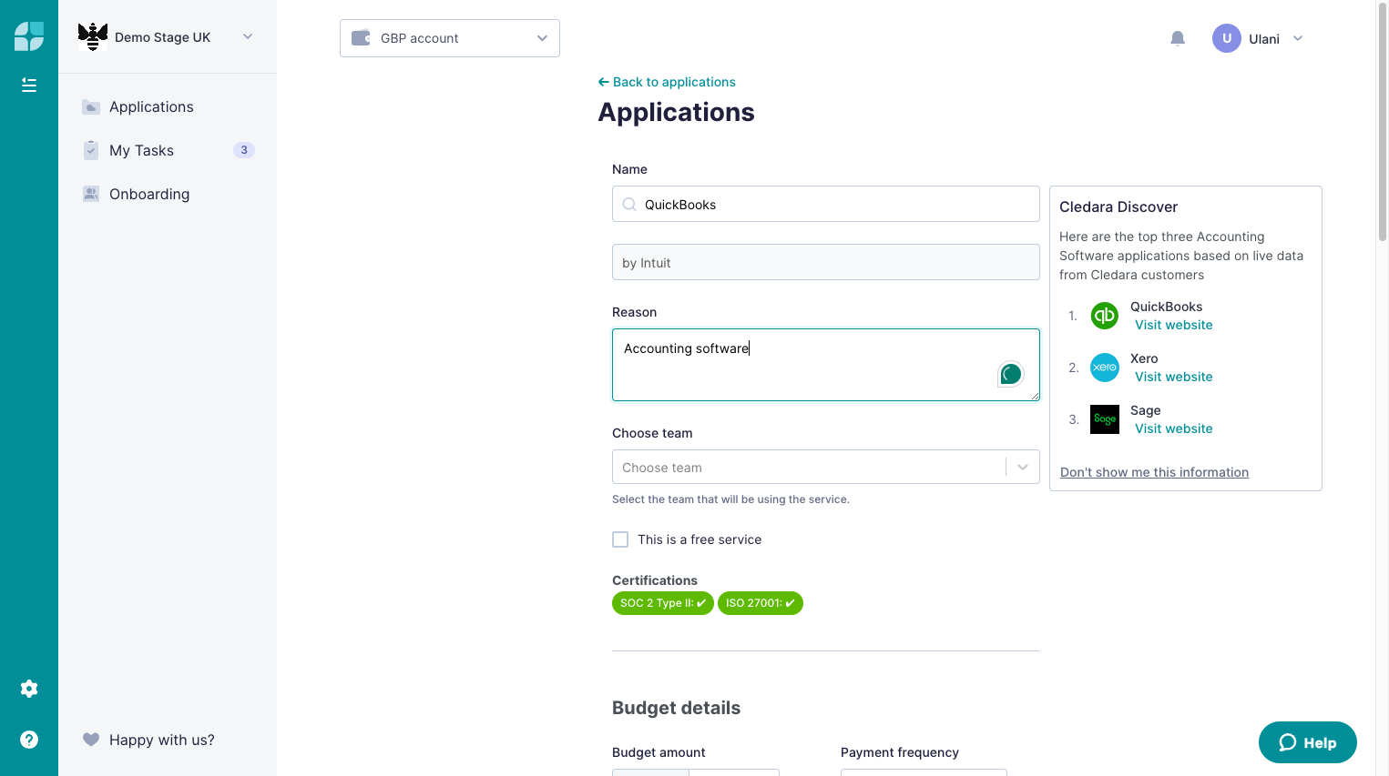Click the Applications folder icon in the sidebar
The height and width of the screenshot is (776, 1389).
click(91, 107)
